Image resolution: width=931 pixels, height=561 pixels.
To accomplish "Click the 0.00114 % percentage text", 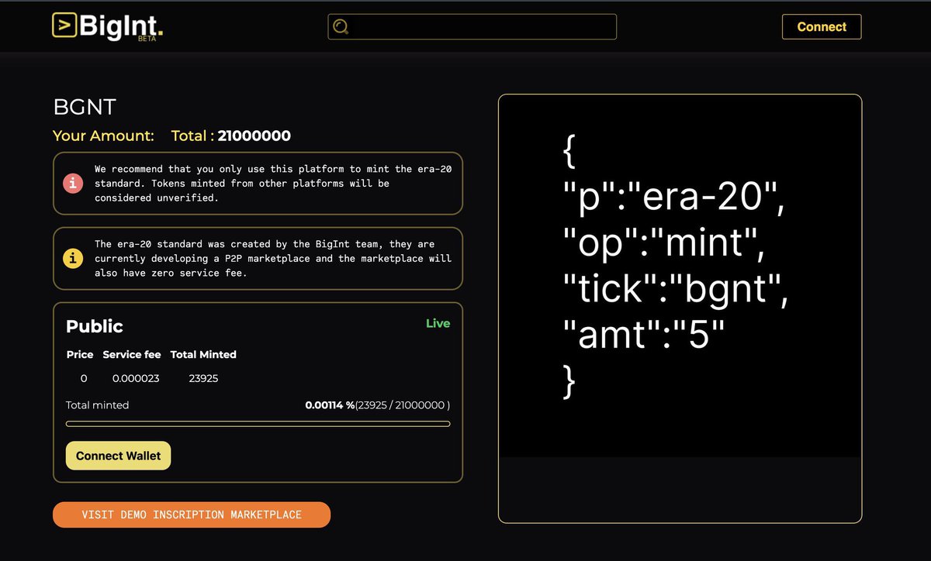I will [330, 404].
